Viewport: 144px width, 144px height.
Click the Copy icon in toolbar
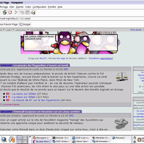pos(22,12)
